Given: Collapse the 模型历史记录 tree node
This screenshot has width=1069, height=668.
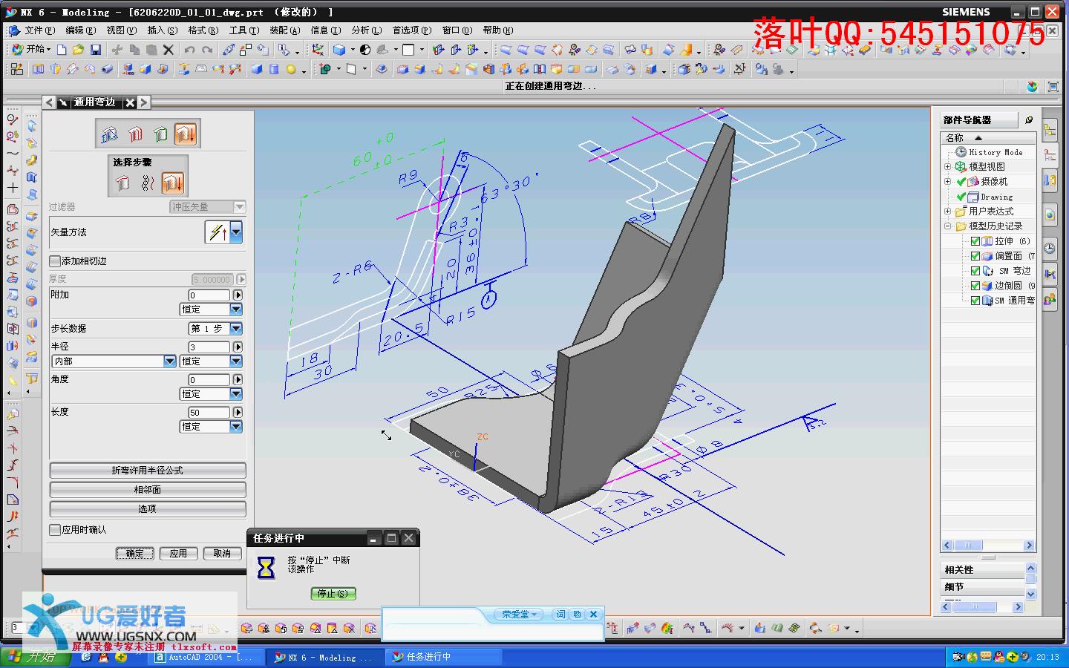Looking at the screenshot, I should click(x=948, y=226).
